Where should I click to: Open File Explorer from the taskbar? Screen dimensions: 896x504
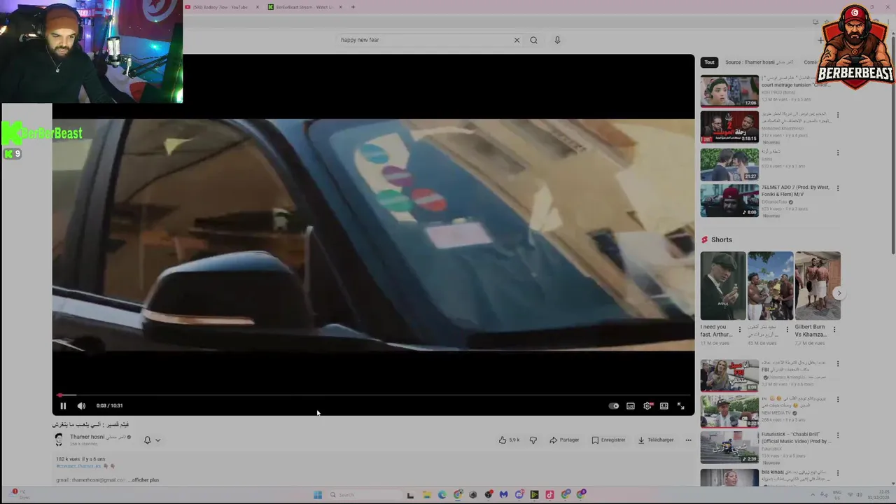426,495
